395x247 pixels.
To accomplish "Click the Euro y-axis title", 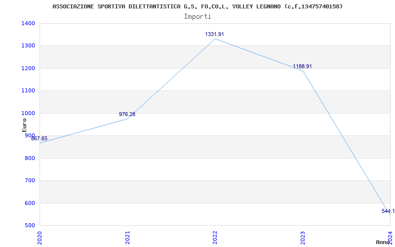I will click(24, 125).
